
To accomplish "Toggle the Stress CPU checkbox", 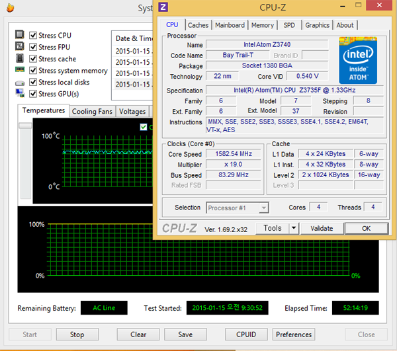I will click(33, 35).
